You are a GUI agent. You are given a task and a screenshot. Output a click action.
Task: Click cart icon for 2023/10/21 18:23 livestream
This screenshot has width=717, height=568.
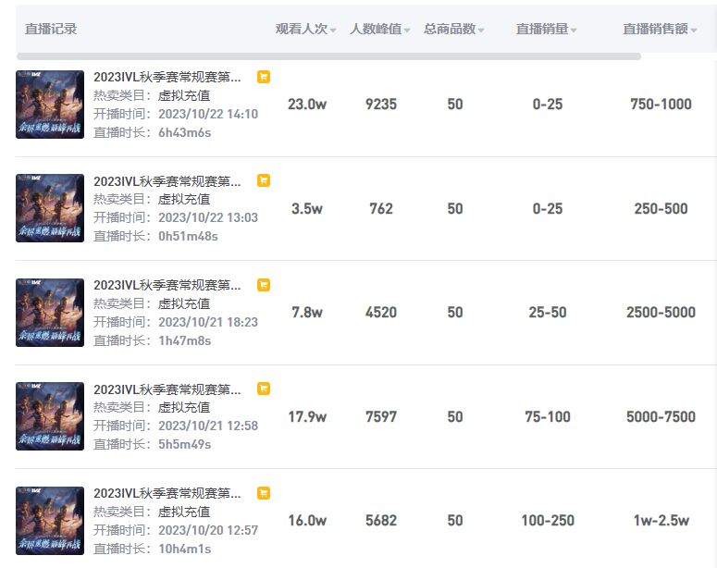click(264, 285)
